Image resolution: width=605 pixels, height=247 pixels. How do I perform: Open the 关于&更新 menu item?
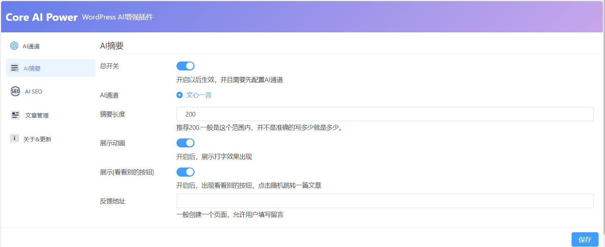click(x=51, y=139)
